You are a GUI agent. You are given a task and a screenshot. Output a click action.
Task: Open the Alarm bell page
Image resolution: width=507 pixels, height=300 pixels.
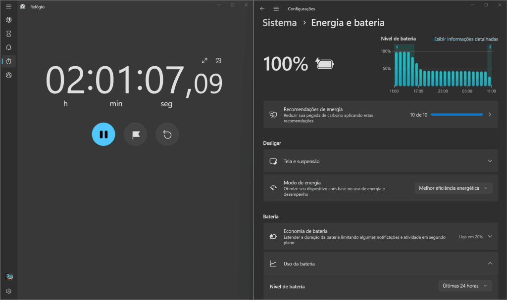click(9, 47)
